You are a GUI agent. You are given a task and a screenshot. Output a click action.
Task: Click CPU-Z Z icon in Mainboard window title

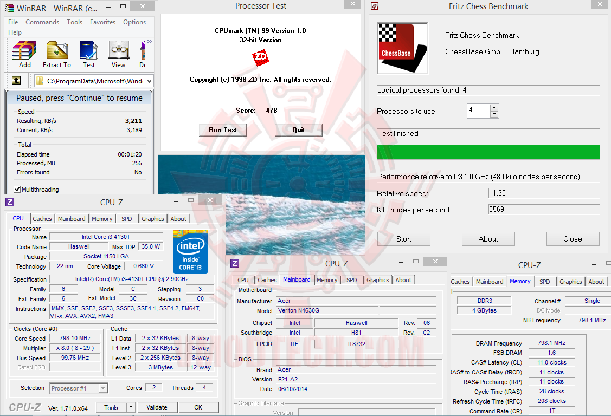point(235,263)
